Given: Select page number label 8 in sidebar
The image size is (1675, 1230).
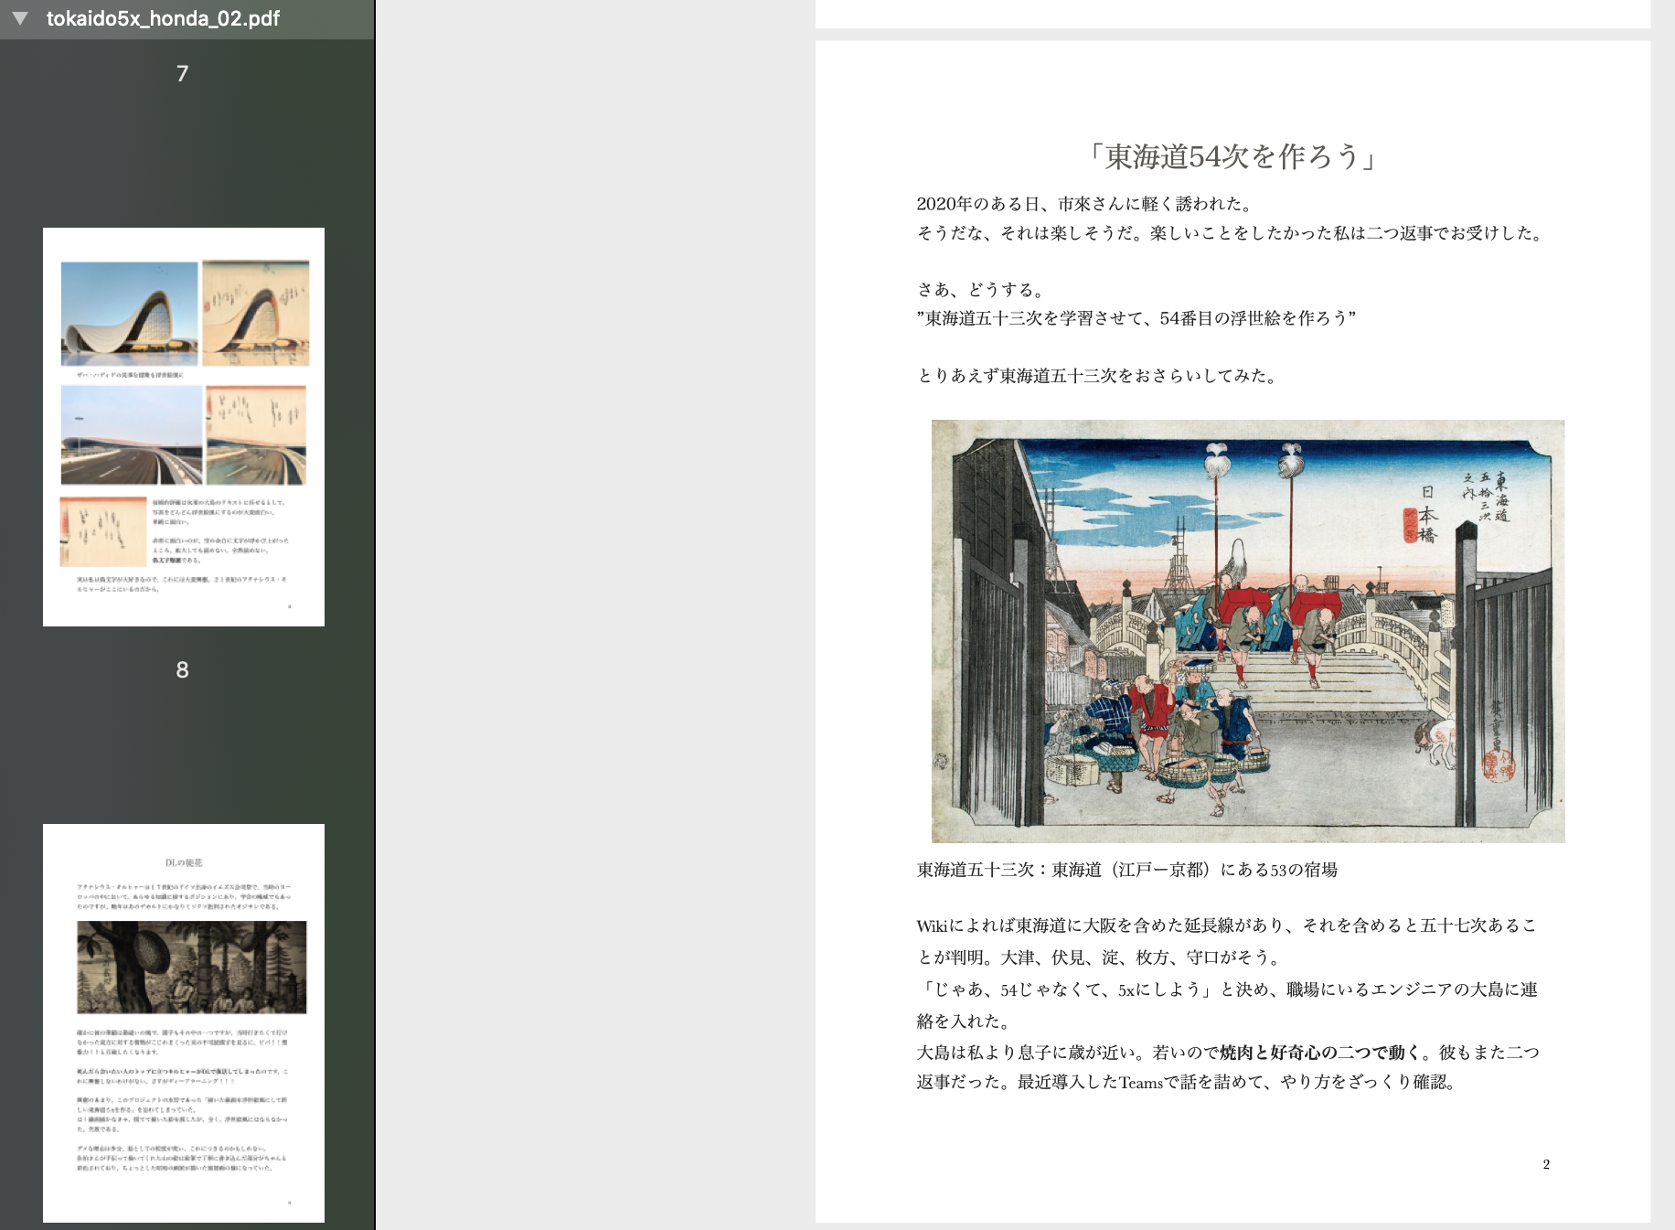Looking at the screenshot, I should [x=183, y=669].
